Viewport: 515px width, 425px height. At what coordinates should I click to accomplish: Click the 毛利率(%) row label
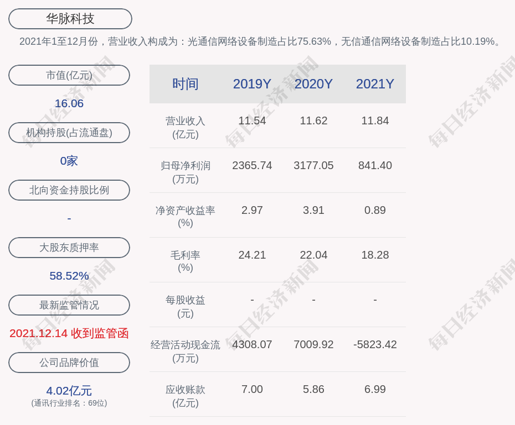tap(186, 261)
